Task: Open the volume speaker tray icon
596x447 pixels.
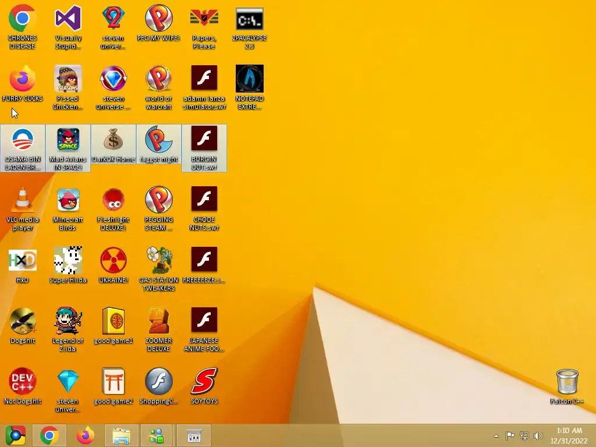Action: click(538, 435)
